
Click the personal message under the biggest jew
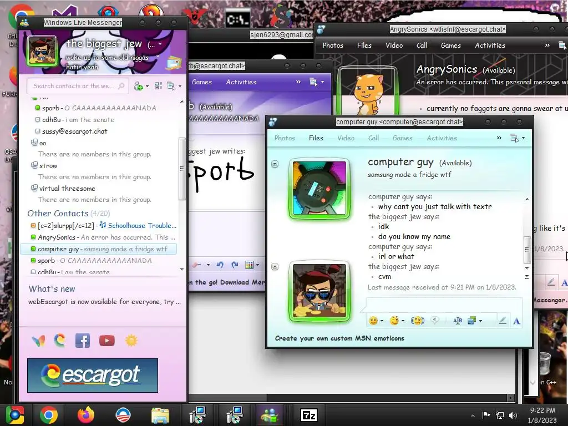coord(107,62)
